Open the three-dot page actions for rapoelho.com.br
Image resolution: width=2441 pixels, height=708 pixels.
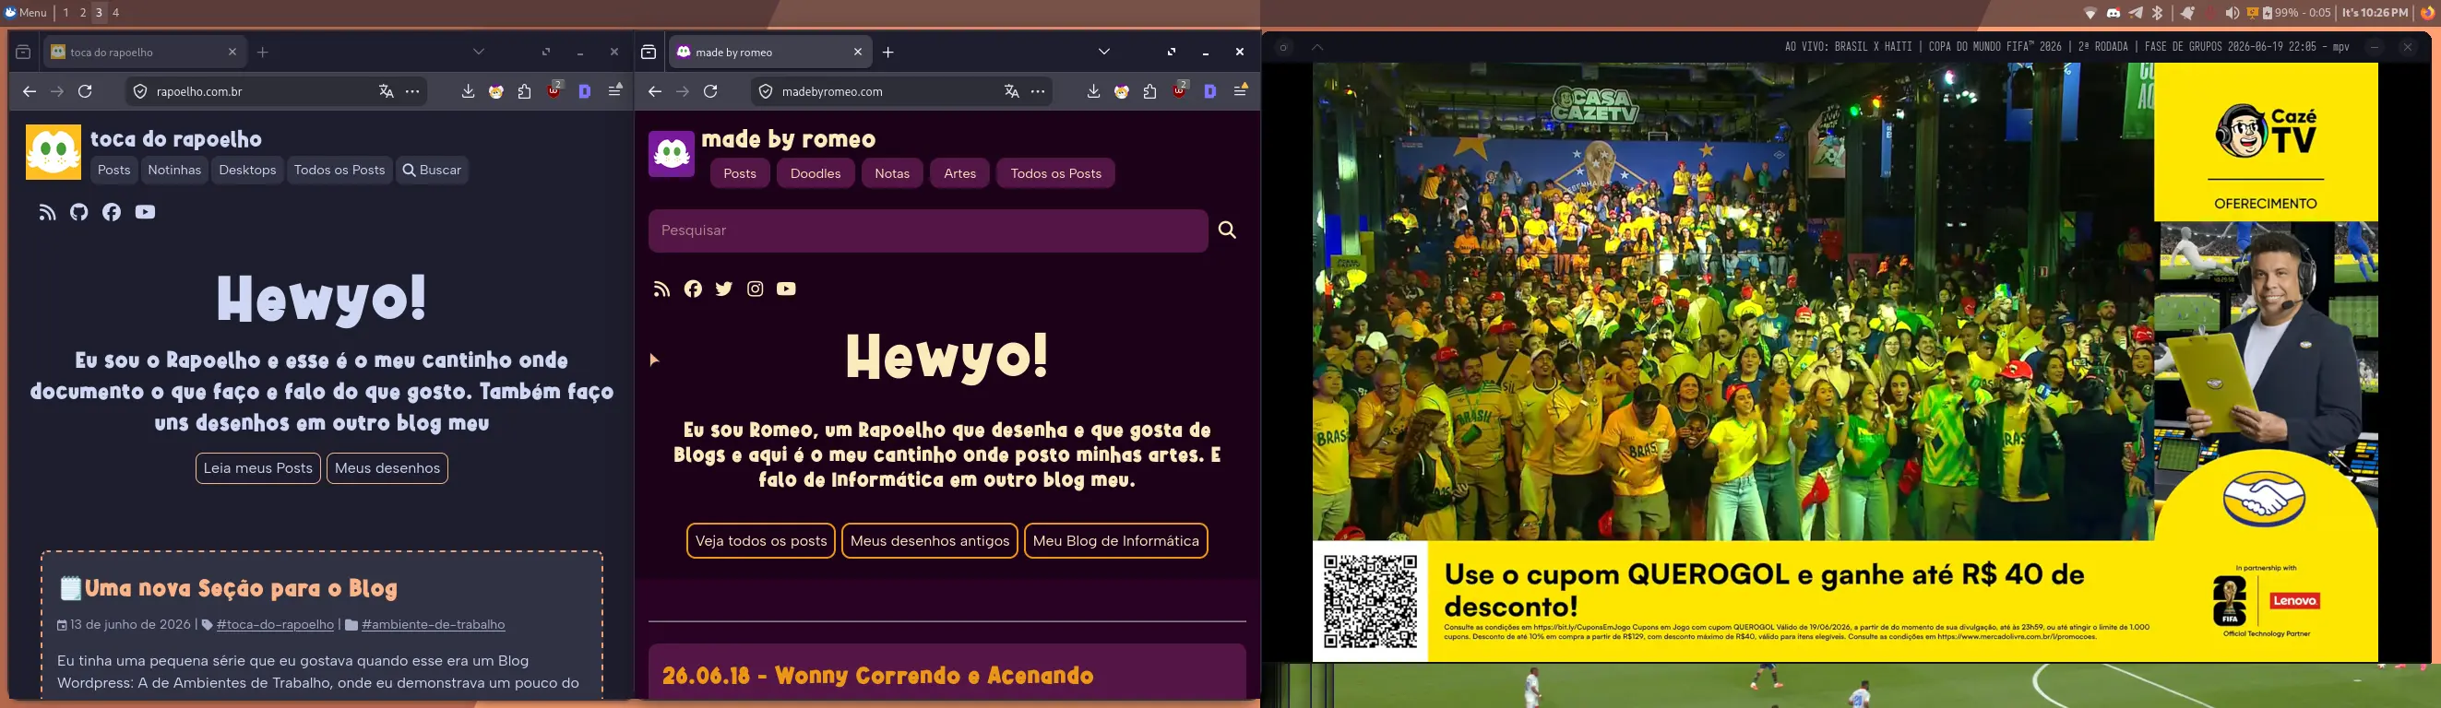412,92
